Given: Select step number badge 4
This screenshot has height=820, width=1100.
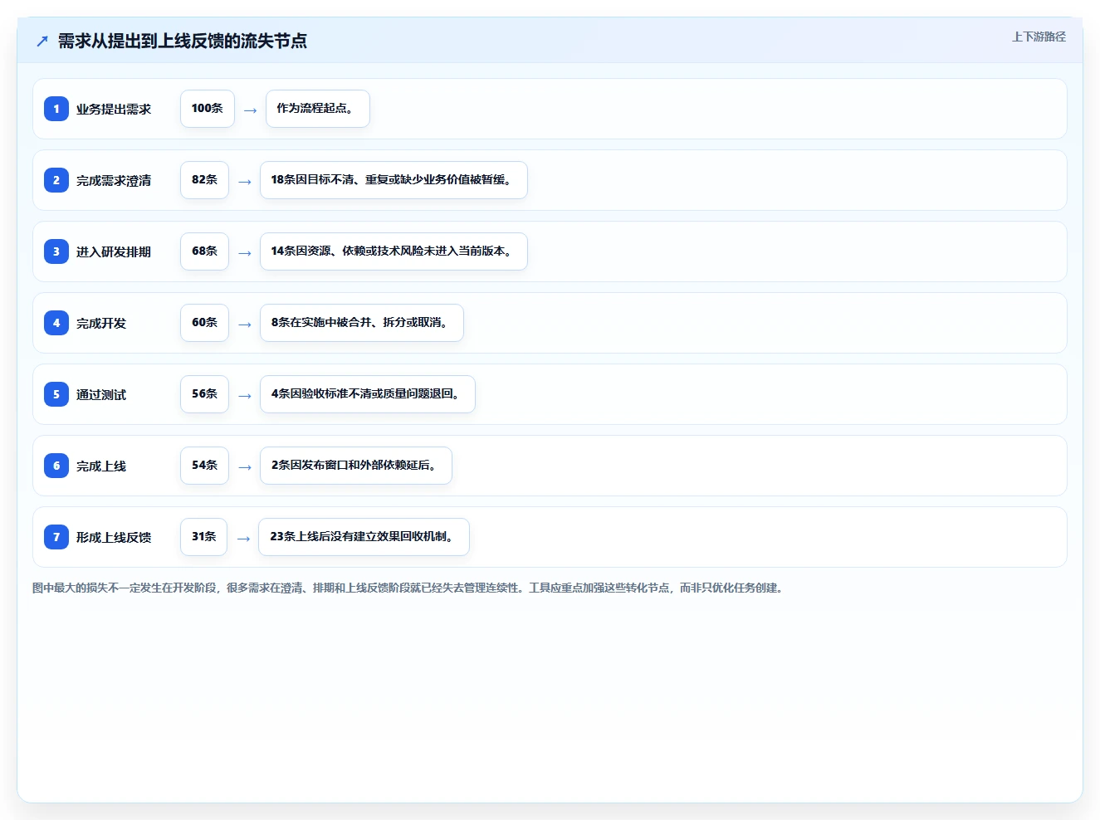Looking at the screenshot, I should pos(56,323).
